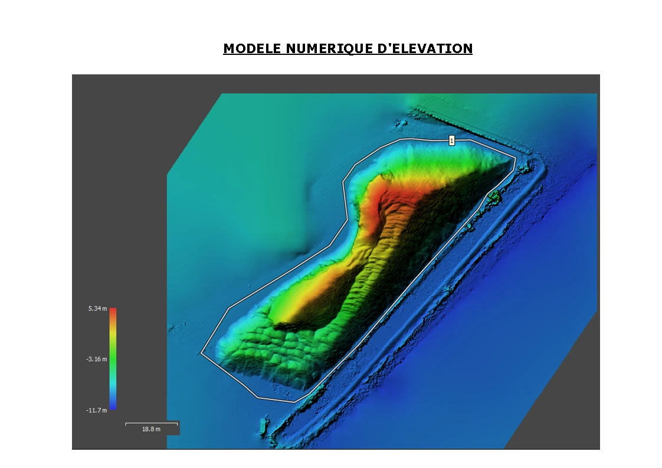Viewport: 662px width, 468px height.
Task: Click the blue bottom end of legend bar
Action: point(113,406)
